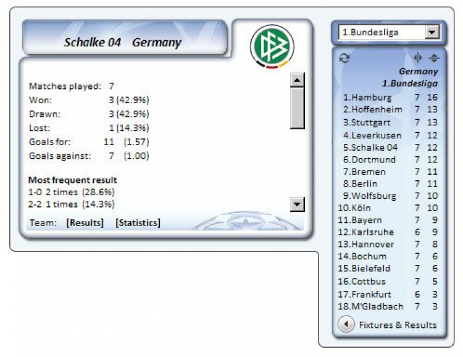Viewport: 463px width, 357px height.
Task: Click the Schalke 04 Germany title header
Action: point(123,43)
